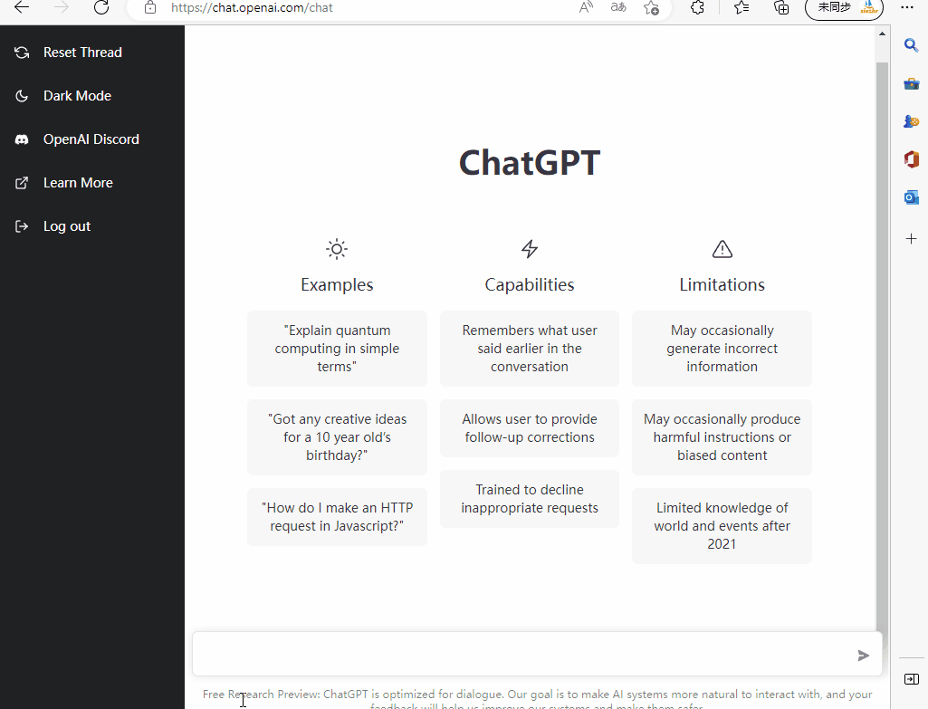Add a sidebar app with plus icon
The width and height of the screenshot is (928, 709).
point(912,238)
